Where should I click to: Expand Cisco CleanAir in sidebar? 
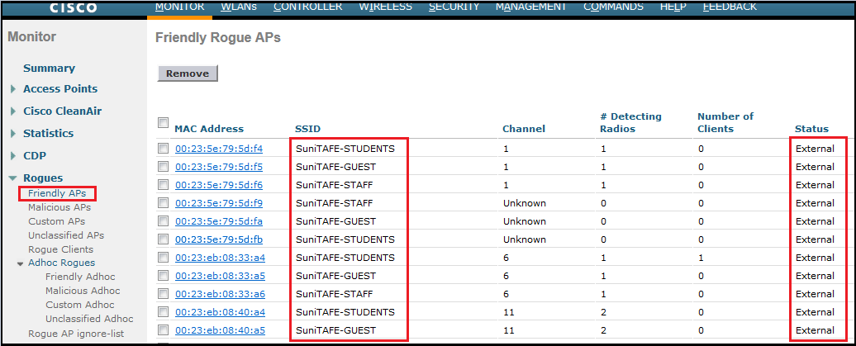click(12, 111)
